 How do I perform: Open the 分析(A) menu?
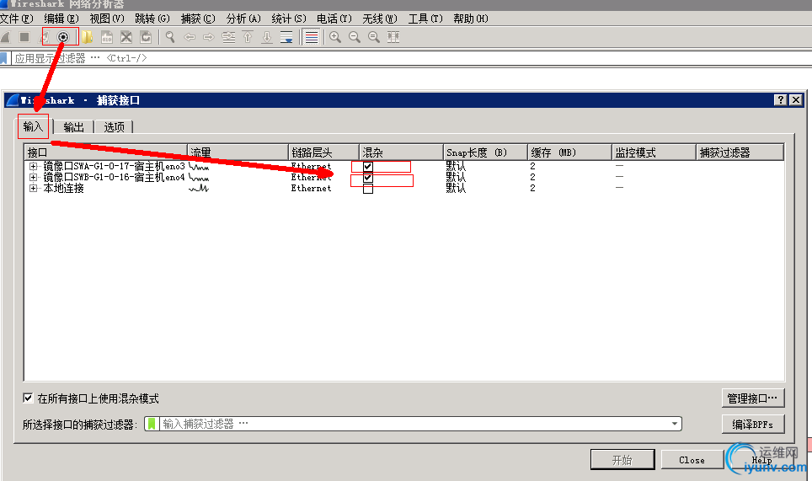(x=243, y=19)
